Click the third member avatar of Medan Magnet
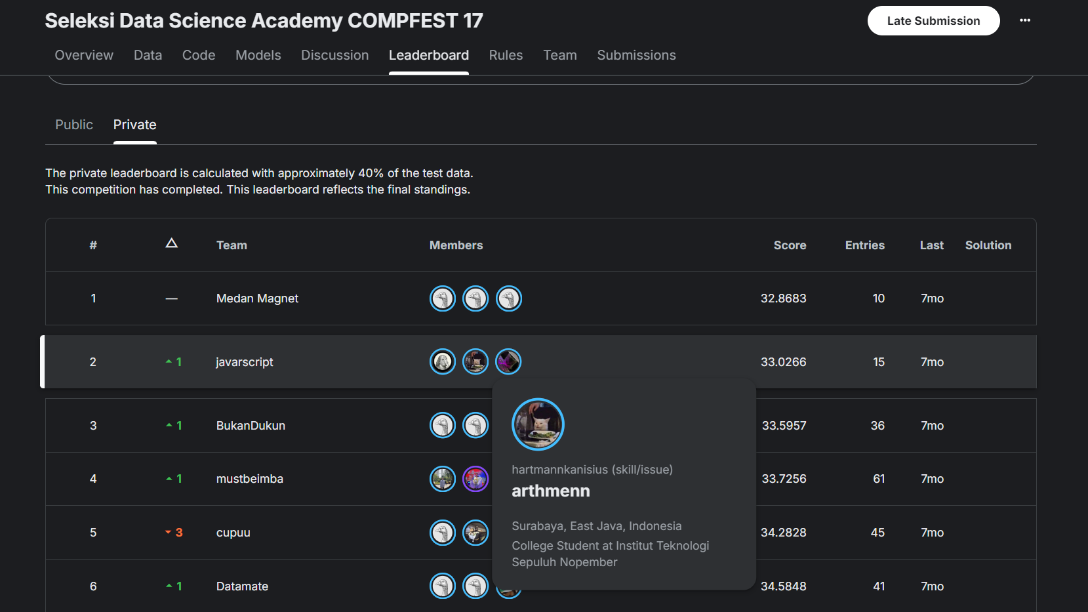This screenshot has height=612, width=1088. click(508, 298)
